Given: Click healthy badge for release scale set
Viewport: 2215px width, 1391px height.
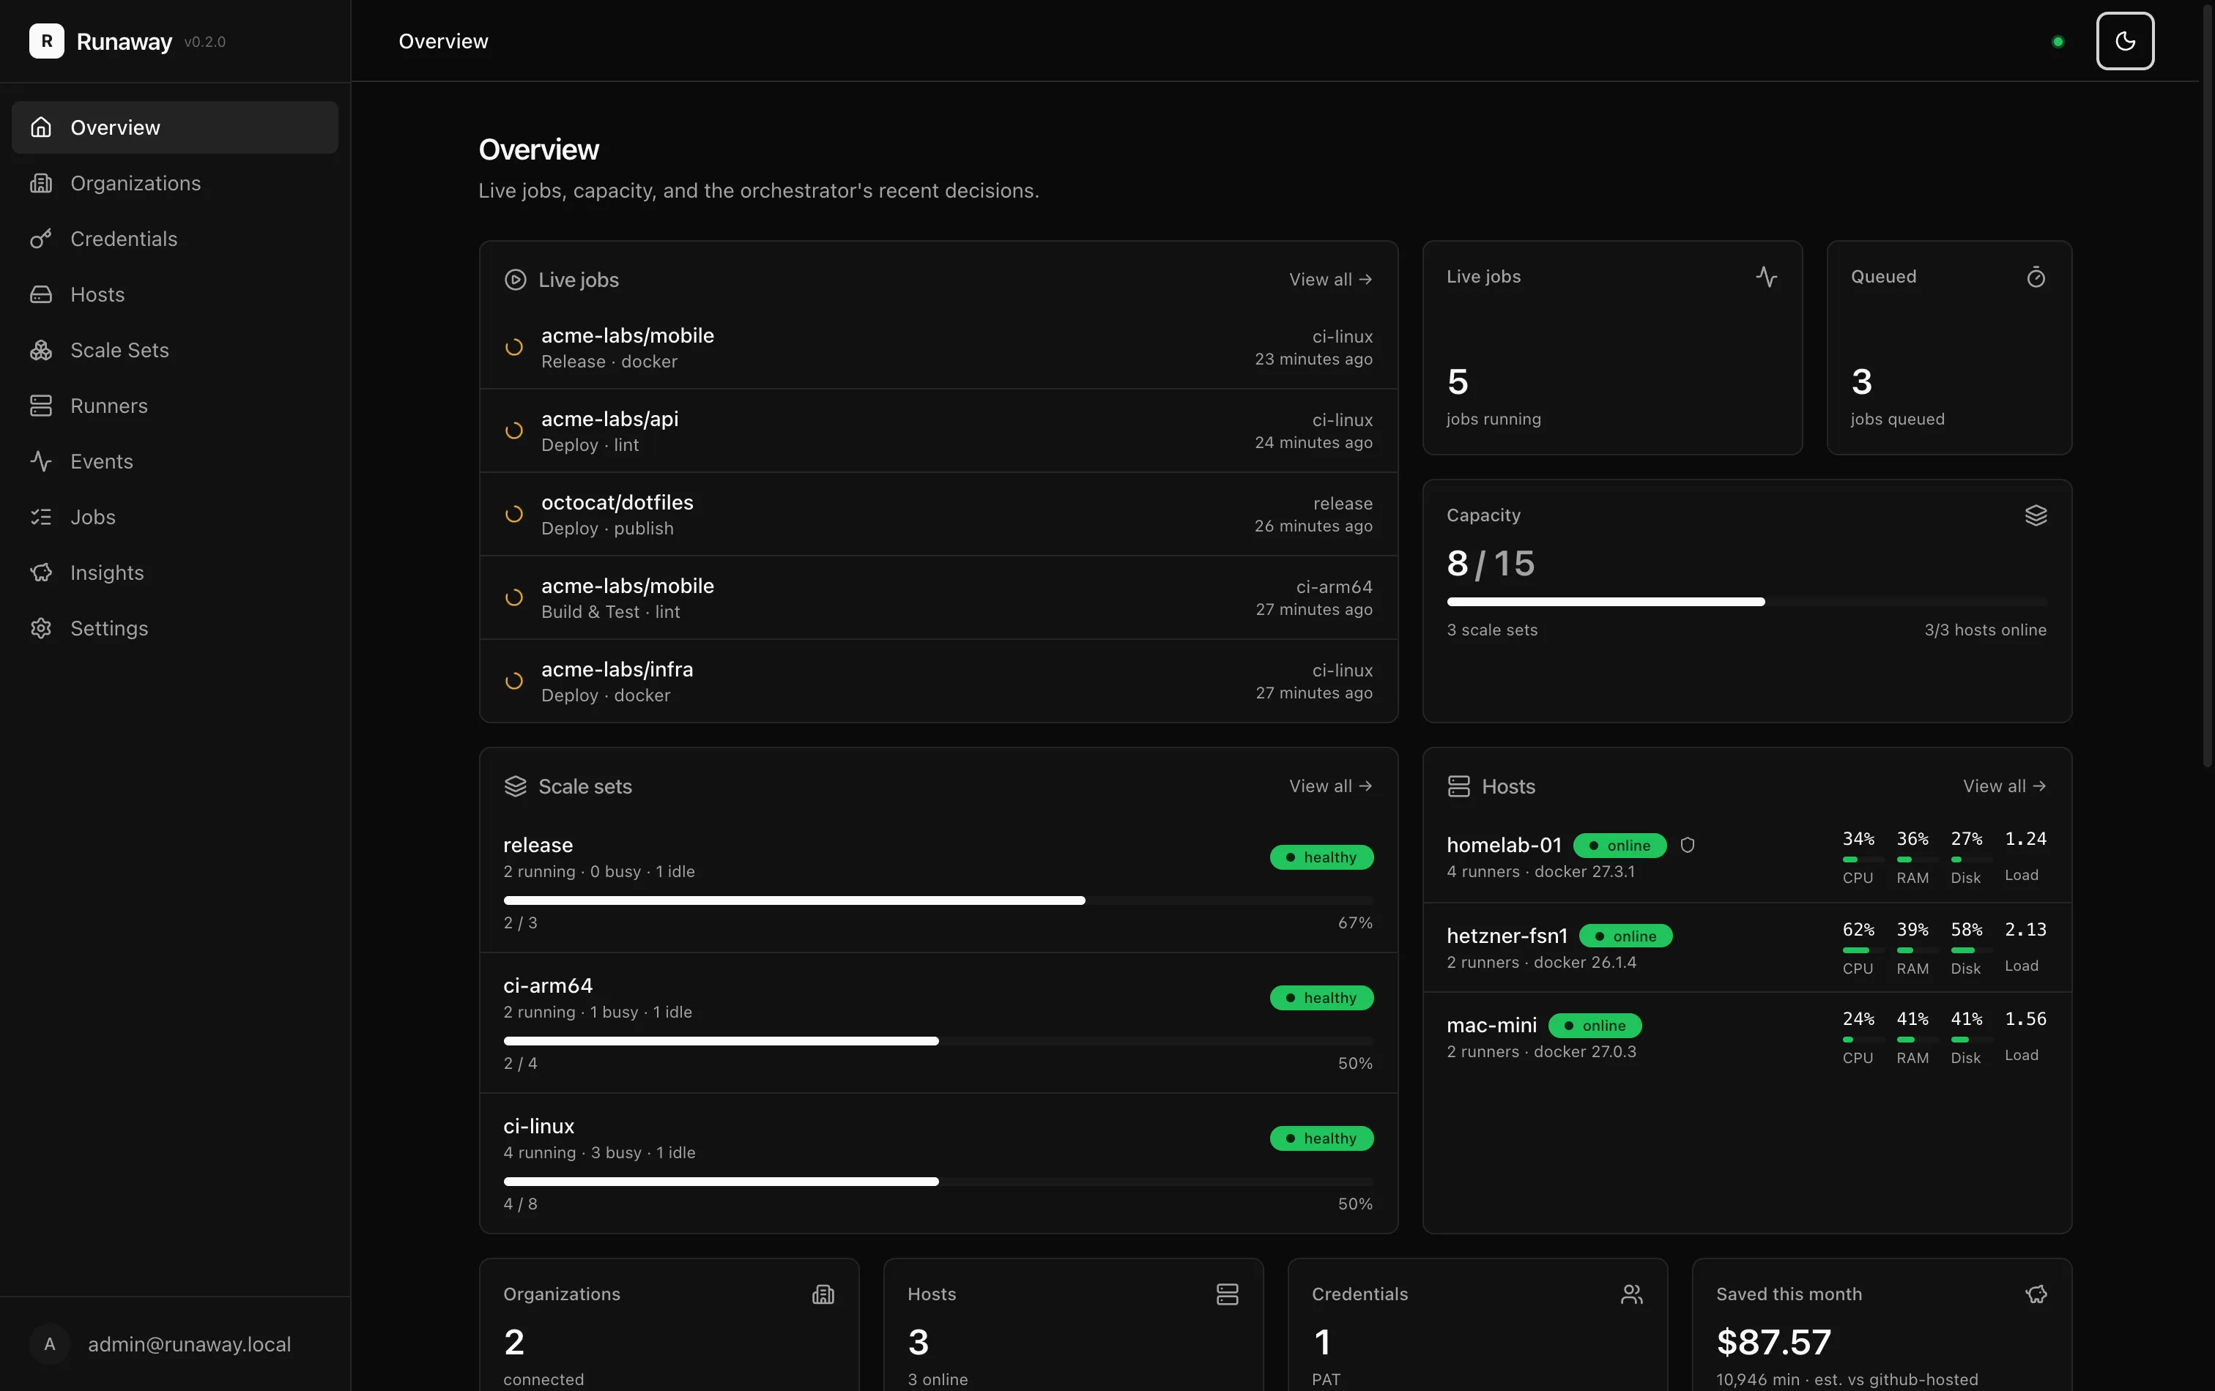Looking at the screenshot, I should 1322,857.
